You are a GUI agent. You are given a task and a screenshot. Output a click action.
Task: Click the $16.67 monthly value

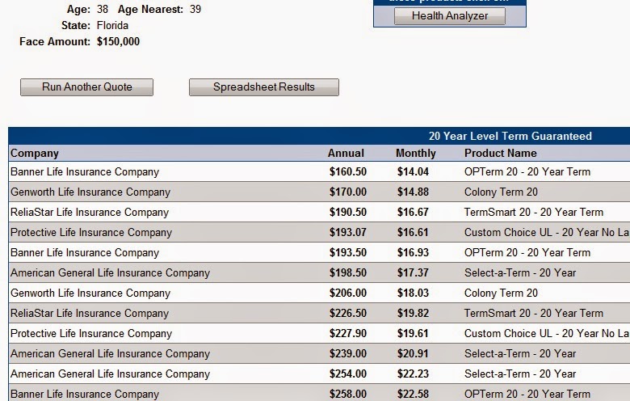[413, 212]
